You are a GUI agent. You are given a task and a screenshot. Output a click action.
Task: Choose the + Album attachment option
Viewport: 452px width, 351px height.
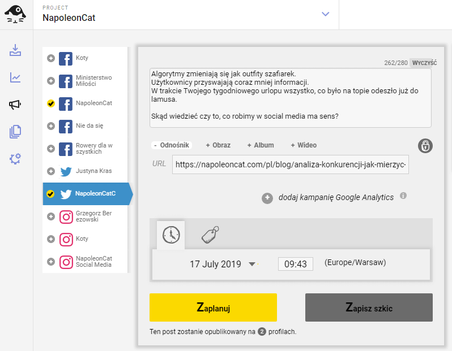261,145
